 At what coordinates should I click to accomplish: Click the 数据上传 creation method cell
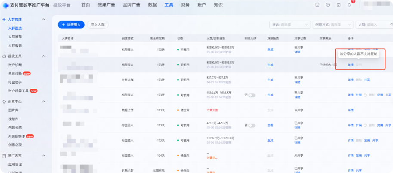pyautogui.click(x=127, y=110)
